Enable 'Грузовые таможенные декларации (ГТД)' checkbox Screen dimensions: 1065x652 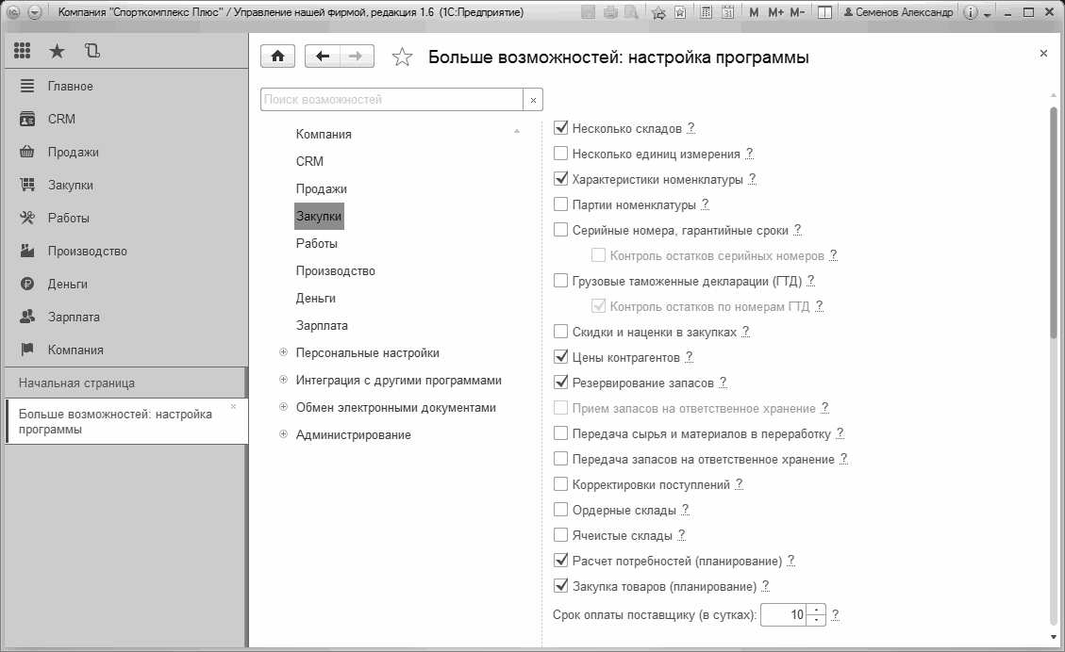[x=560, y=280]
